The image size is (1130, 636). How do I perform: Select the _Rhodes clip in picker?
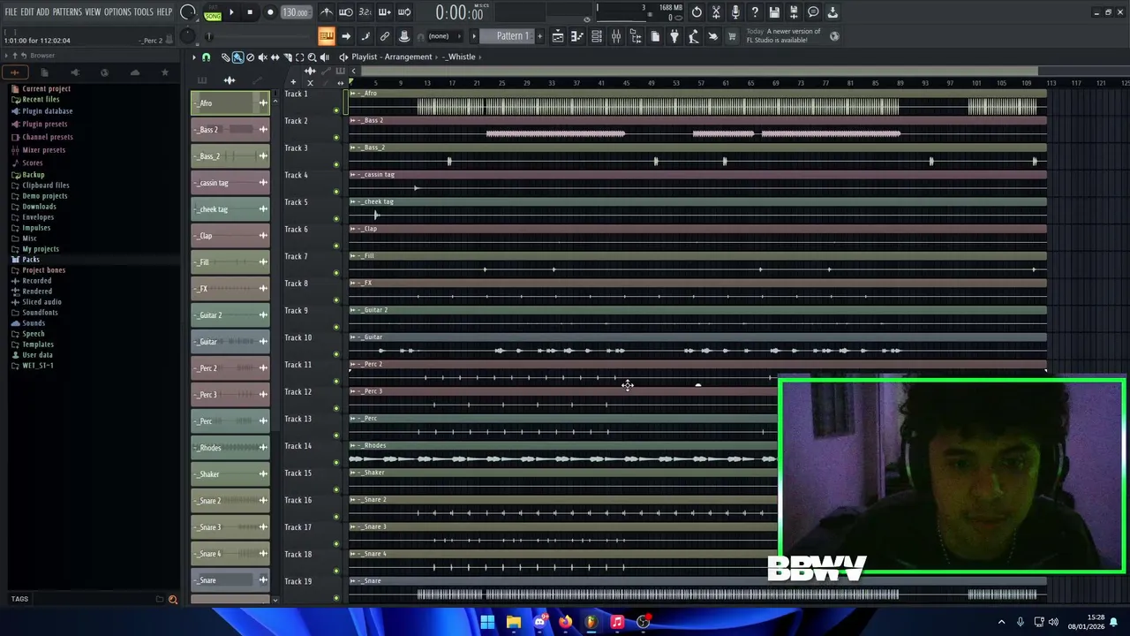pos(230,448)
